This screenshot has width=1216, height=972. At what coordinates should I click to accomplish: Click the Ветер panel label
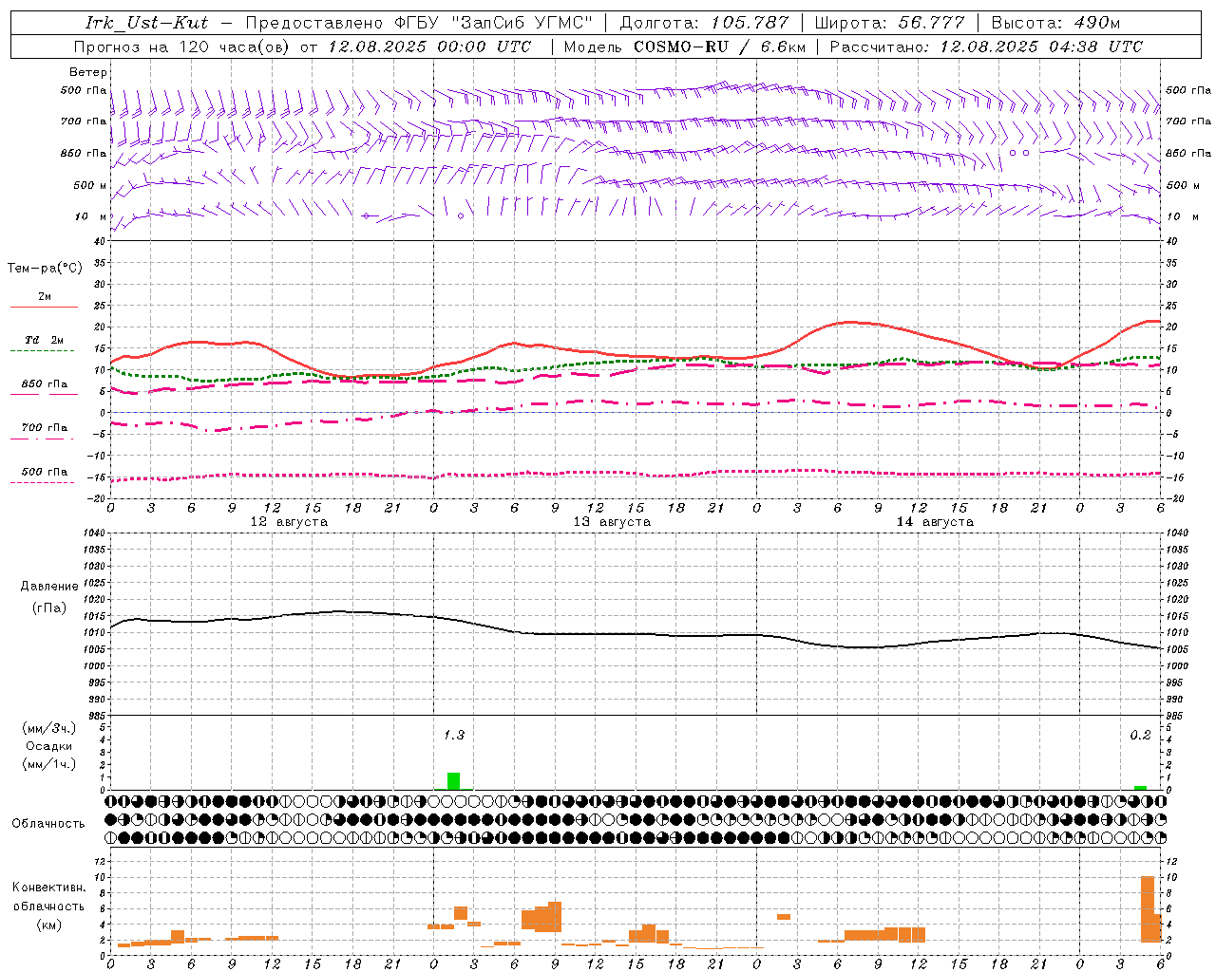pyautogui.click(x=88, y=72)
